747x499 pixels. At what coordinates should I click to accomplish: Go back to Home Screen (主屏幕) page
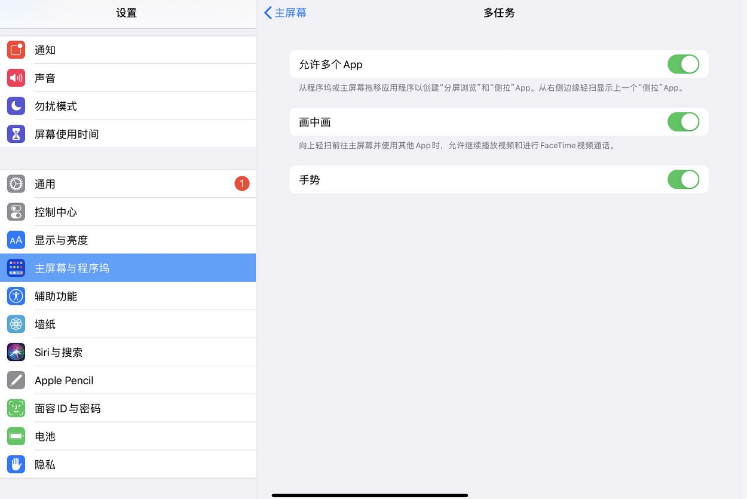[x=285, y=13]
